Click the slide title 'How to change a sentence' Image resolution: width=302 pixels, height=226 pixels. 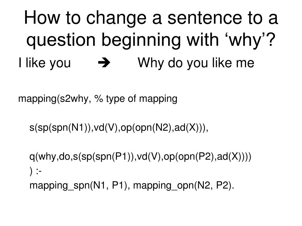tap(151, 18)
